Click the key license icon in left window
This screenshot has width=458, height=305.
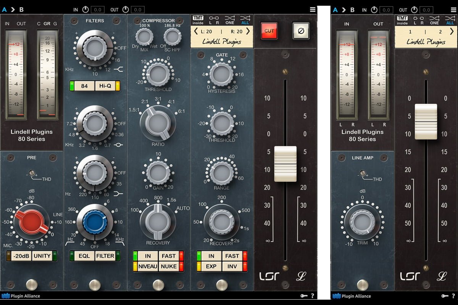point(304,296)
